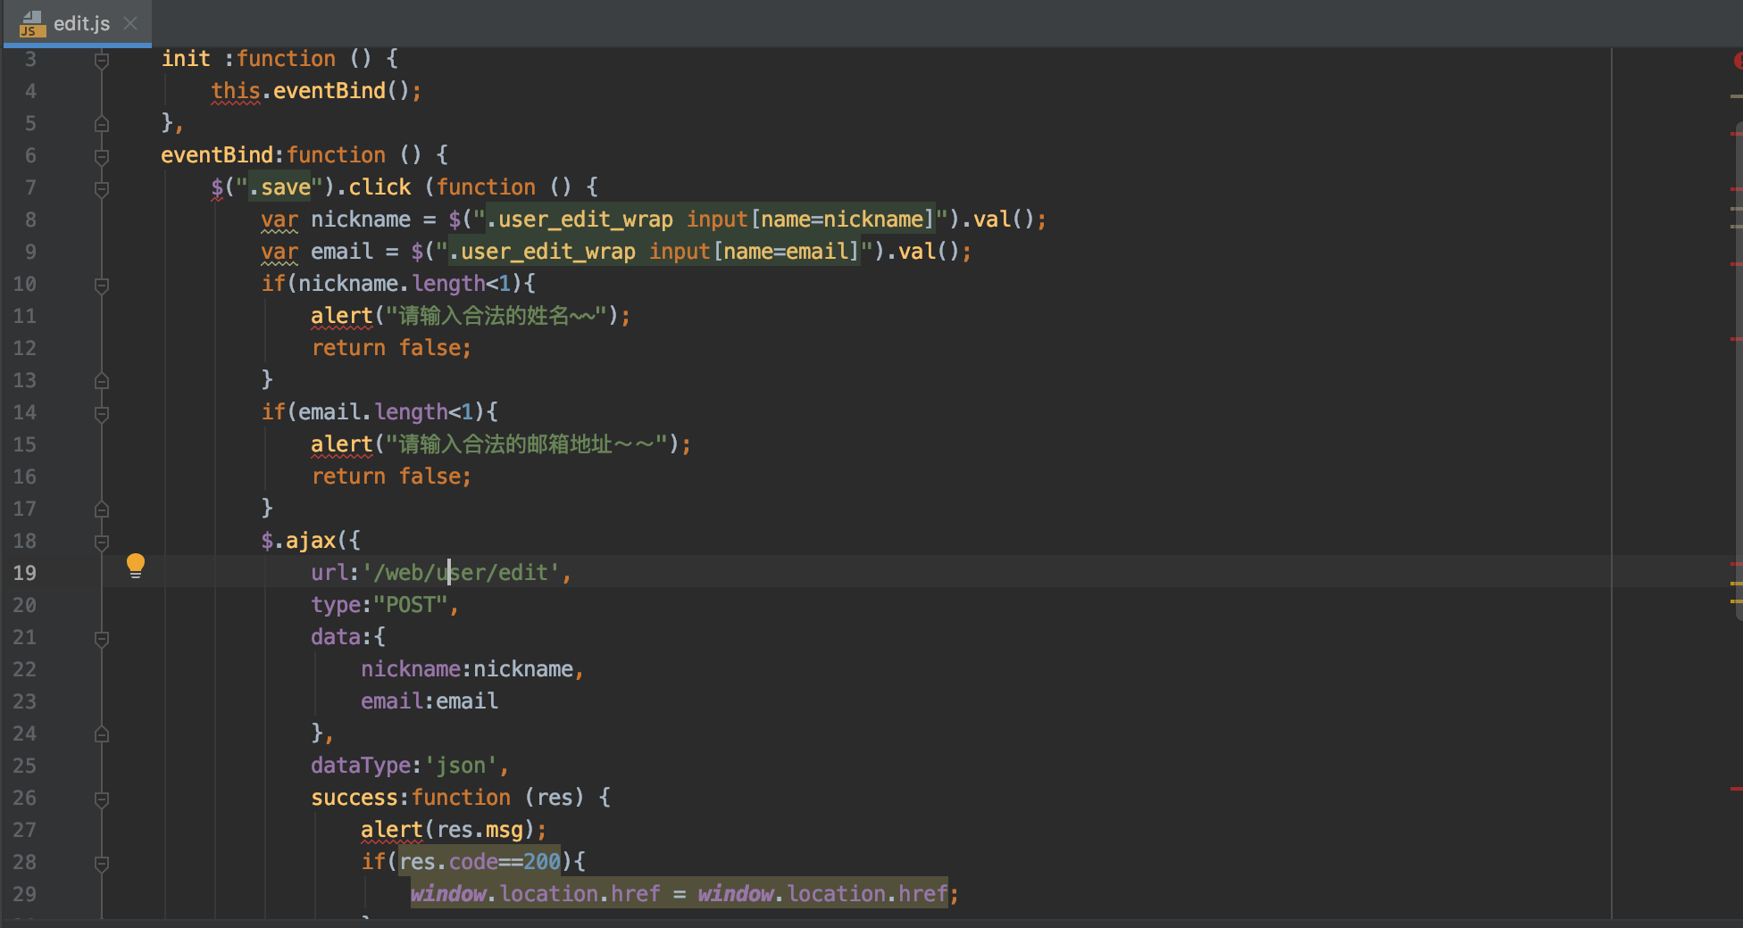Click the 'init' property name on line 3
1743x928 pixels.
click(x=186, y=58)
